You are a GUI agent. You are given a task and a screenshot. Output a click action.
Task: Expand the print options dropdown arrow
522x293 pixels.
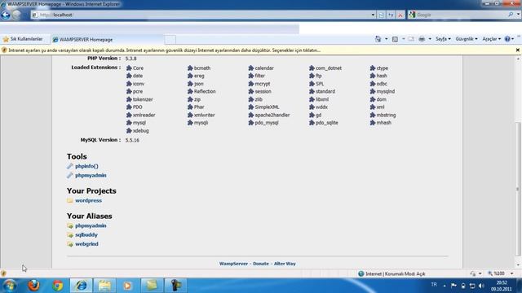point(430,39)
